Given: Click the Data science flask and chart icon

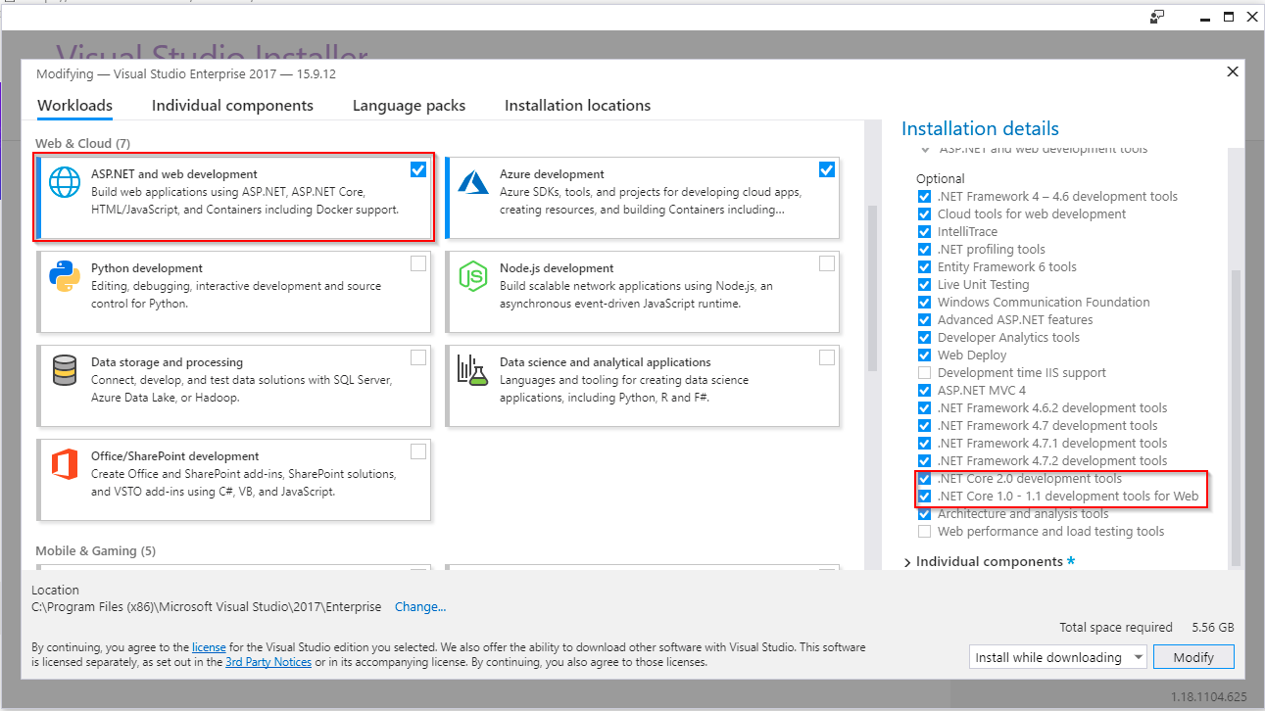Looking at the screenshot, I should (x=472, y=370).
